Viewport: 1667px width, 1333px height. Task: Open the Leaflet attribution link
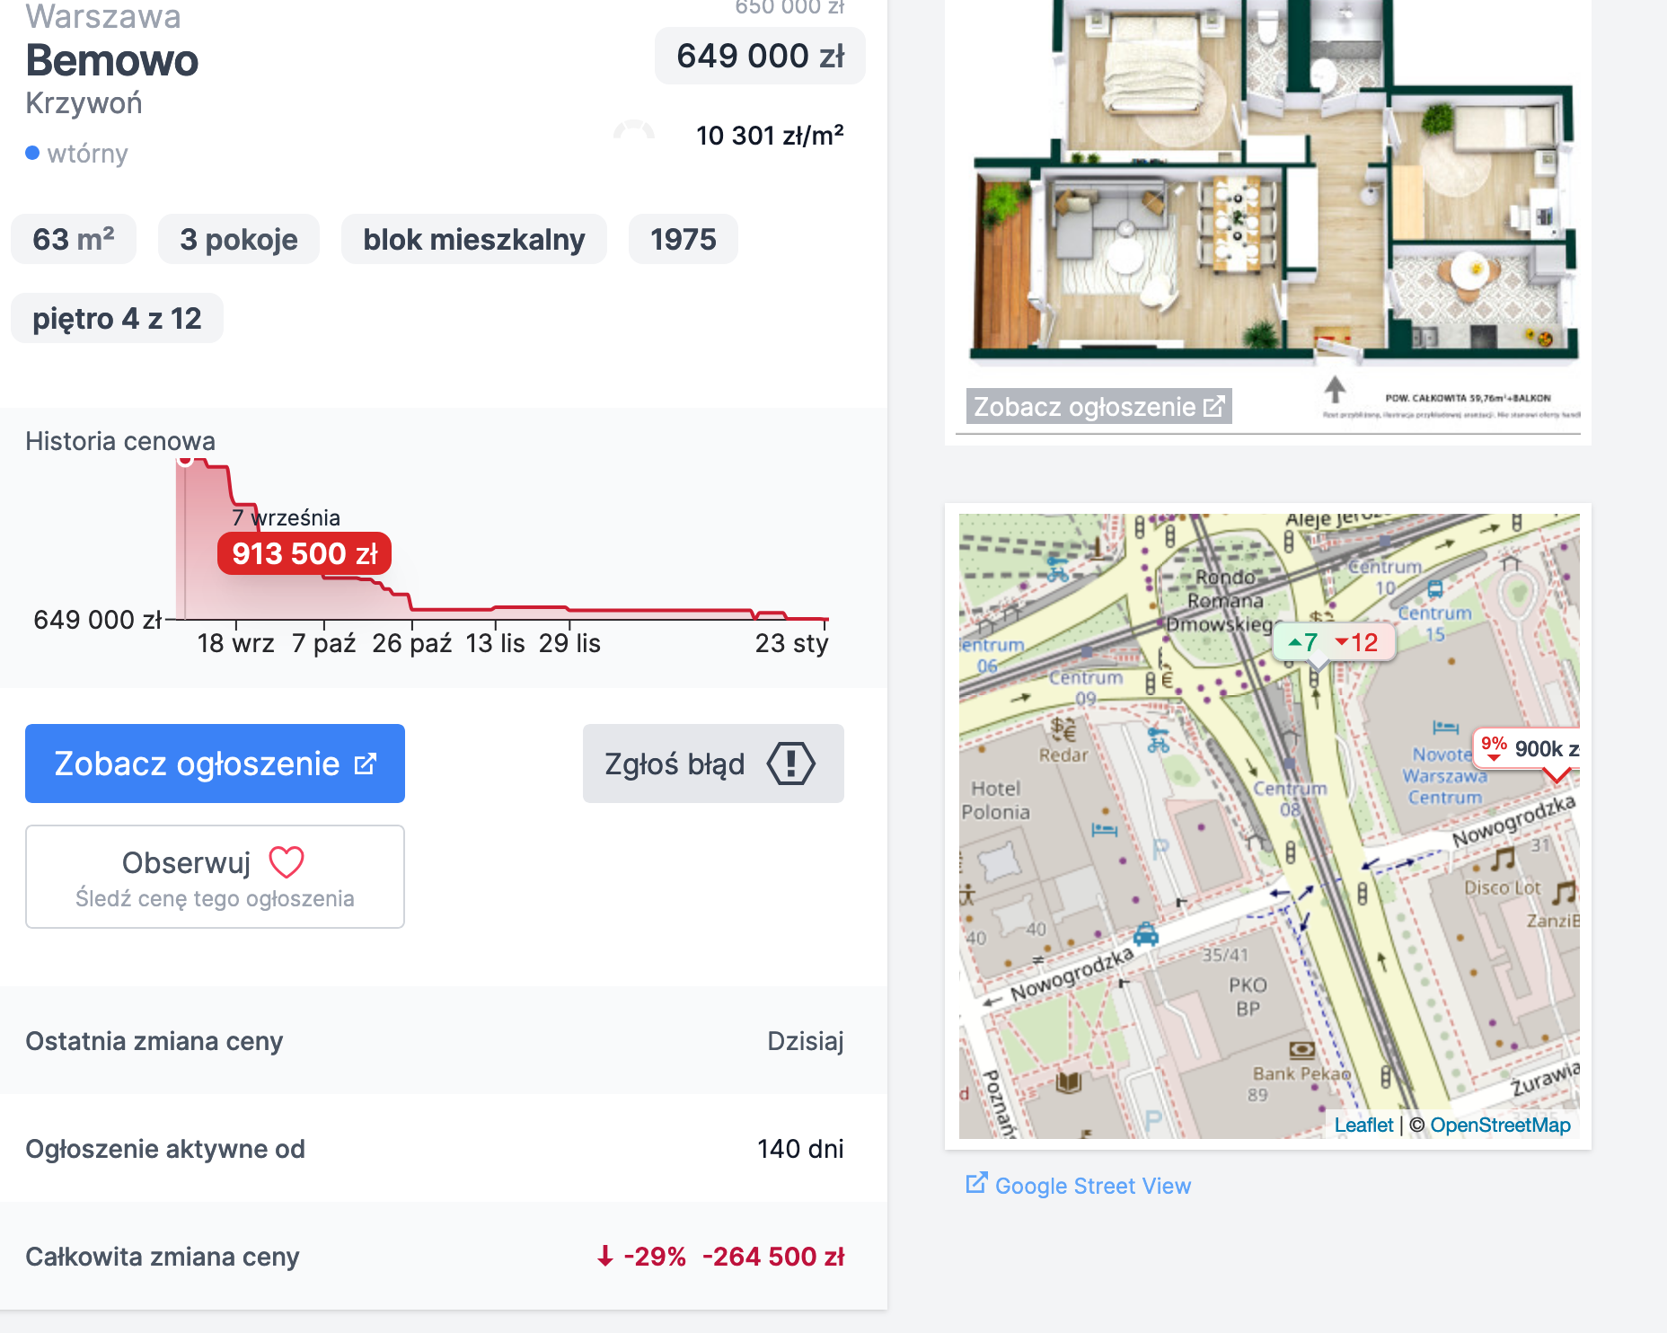[1363, 1125]
